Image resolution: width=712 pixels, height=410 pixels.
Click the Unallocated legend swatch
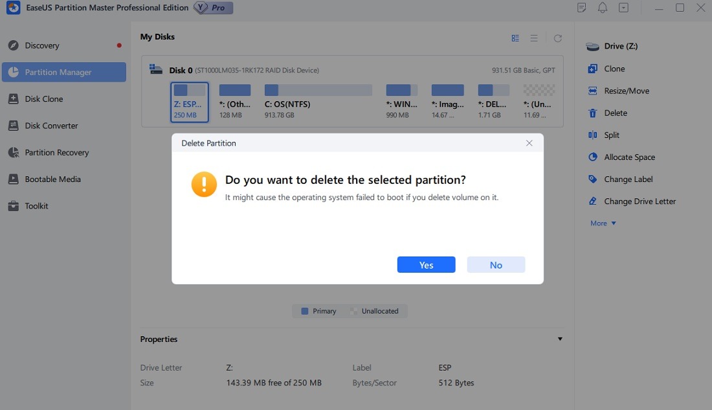[x=354, y=311]
